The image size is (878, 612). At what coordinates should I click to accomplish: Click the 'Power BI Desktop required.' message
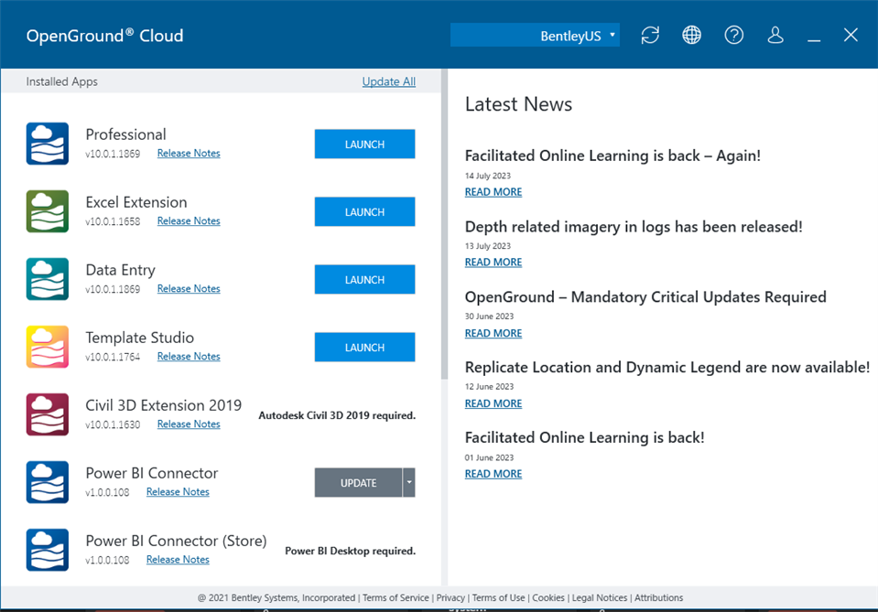(x=351, y=551)
